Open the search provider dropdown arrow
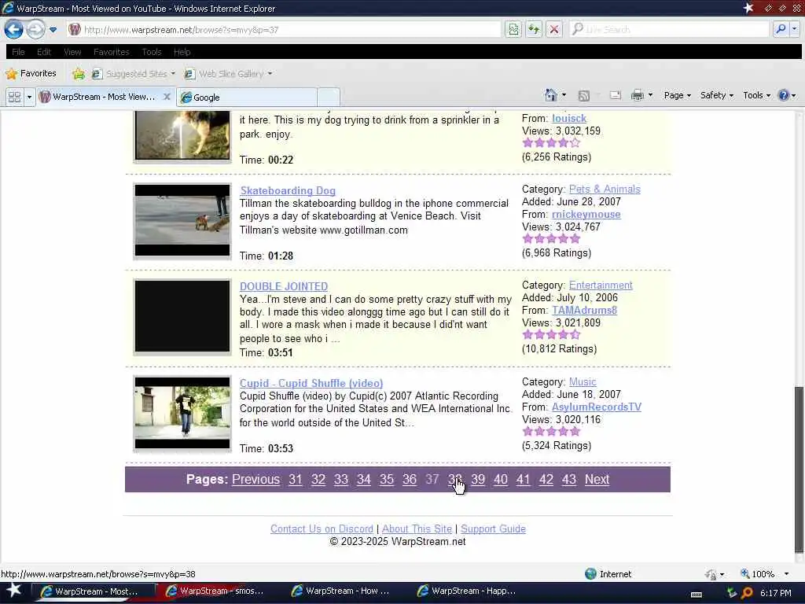This screenshot has height=604, width=805. [794, 30]
